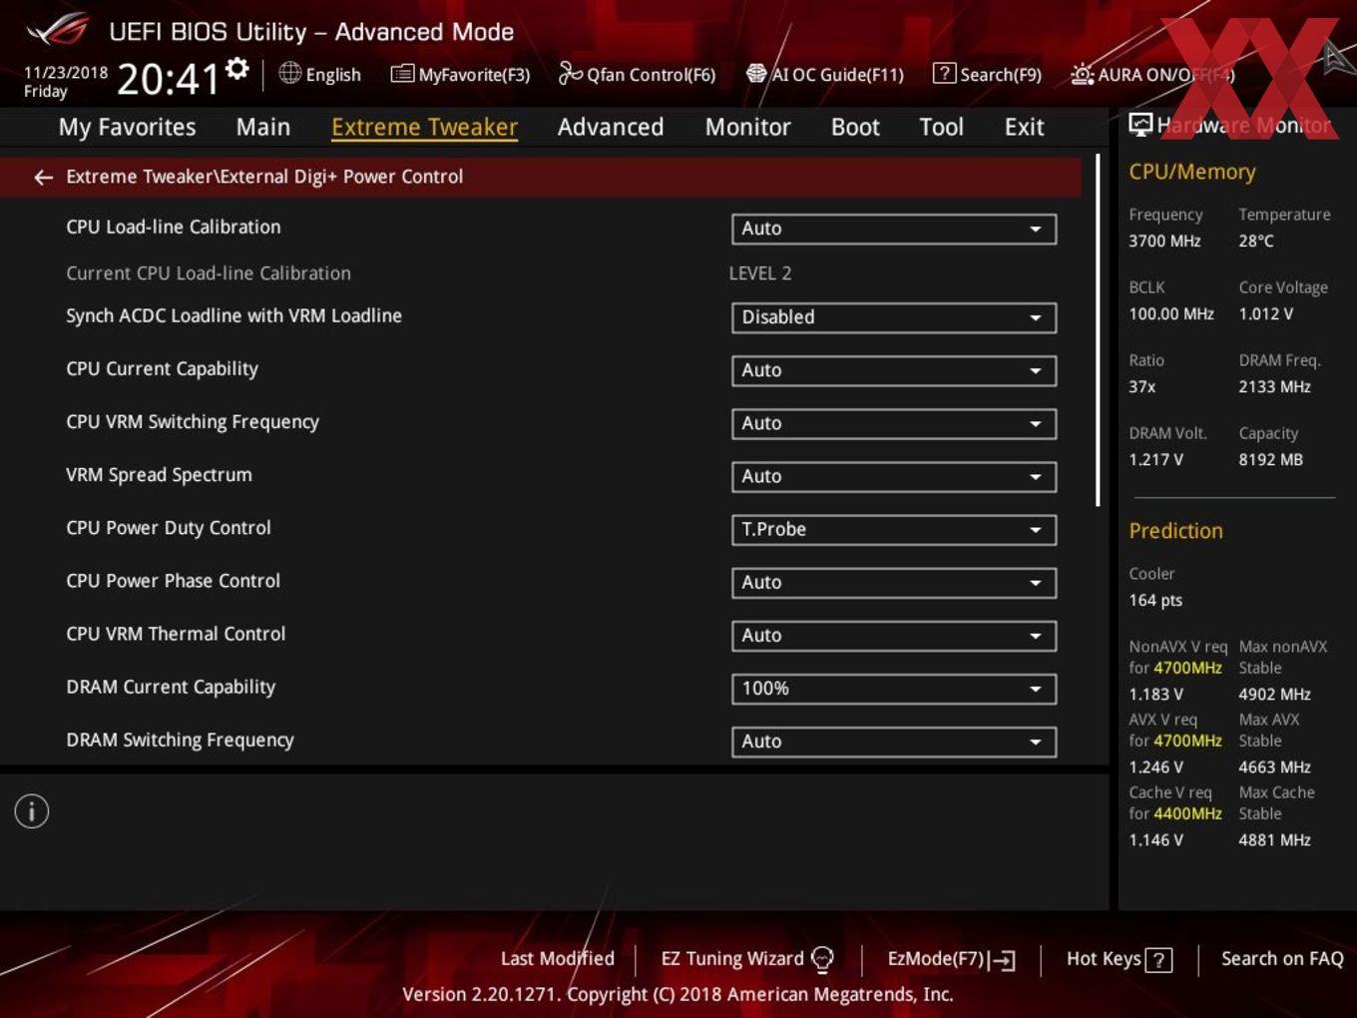Open the Advanced tab
1357x1018 pixels.
(611, 127)
